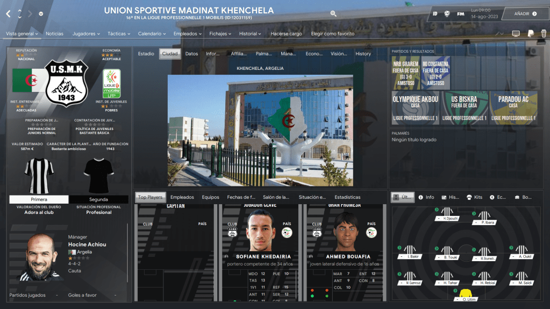550x309 pixels.
Task: Open manager Hocine Achiou's profile link
Action: [x=87, y=245]
